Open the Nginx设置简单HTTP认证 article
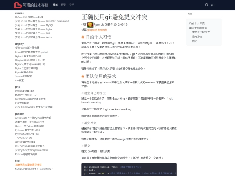This screenshot has height=176, width=235. [x=28, y=56]
